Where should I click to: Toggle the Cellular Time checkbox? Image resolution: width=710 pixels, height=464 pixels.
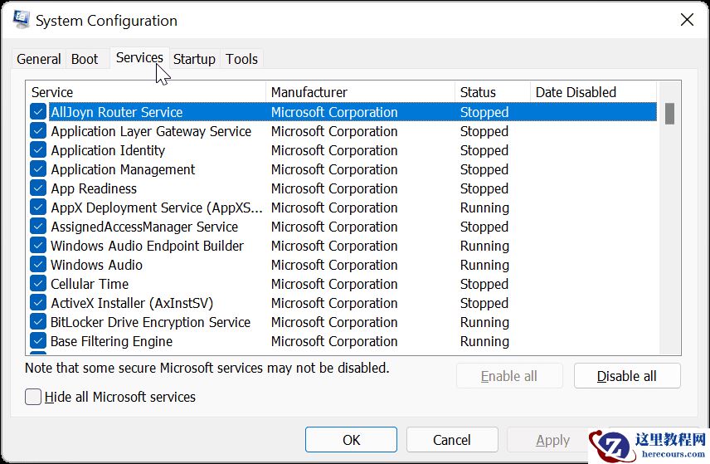[x=38, y=284]
